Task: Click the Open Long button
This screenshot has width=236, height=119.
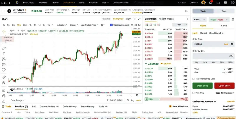Action: point(202,86)
